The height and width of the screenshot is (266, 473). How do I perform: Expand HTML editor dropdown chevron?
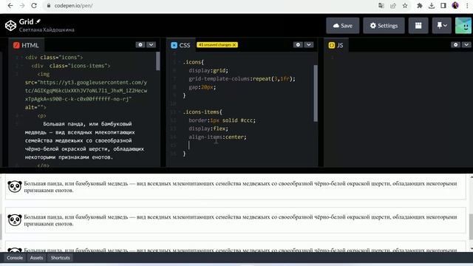click(x=151, y=44)
